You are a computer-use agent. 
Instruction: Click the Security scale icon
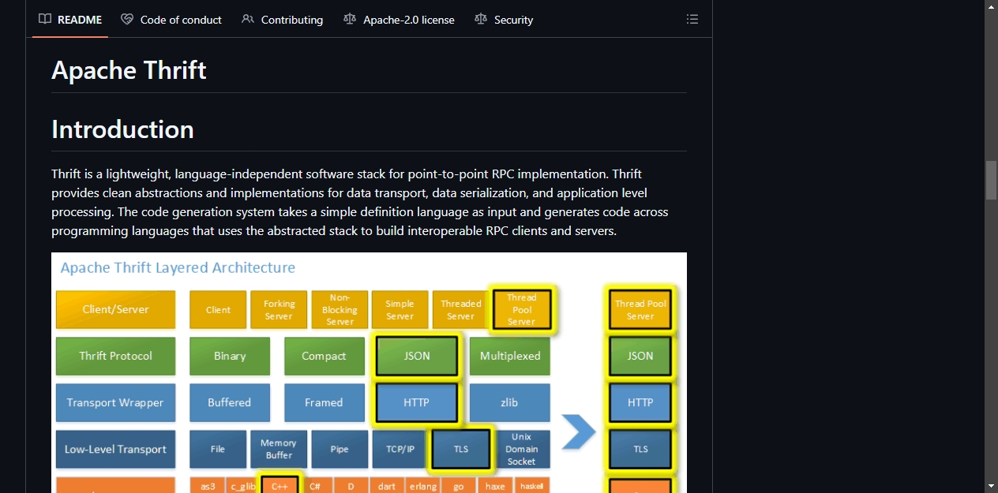pyautogui.click(x=481, y=19)
